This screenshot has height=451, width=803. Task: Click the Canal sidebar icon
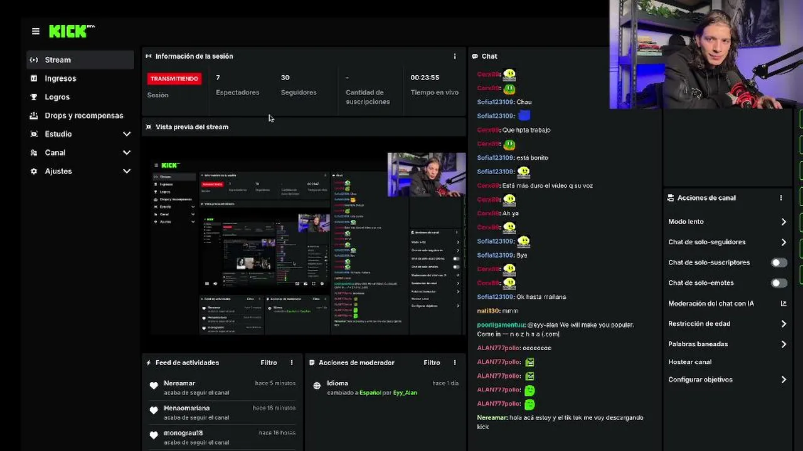tap(34, 153)
